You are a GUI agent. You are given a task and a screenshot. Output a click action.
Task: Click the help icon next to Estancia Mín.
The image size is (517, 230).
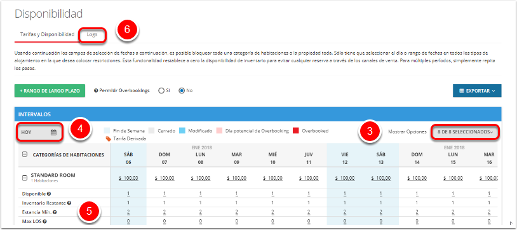pos(55,212)
